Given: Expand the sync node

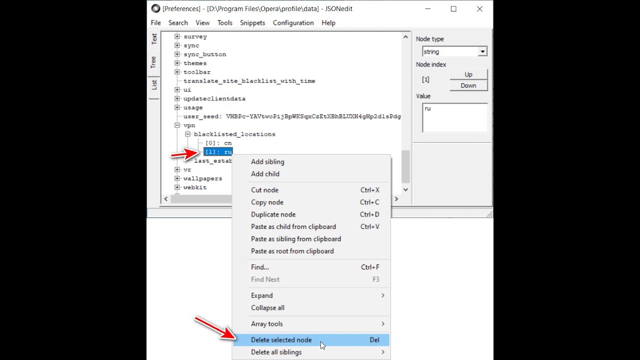Looking at the screenshot, I should (177, 45).
